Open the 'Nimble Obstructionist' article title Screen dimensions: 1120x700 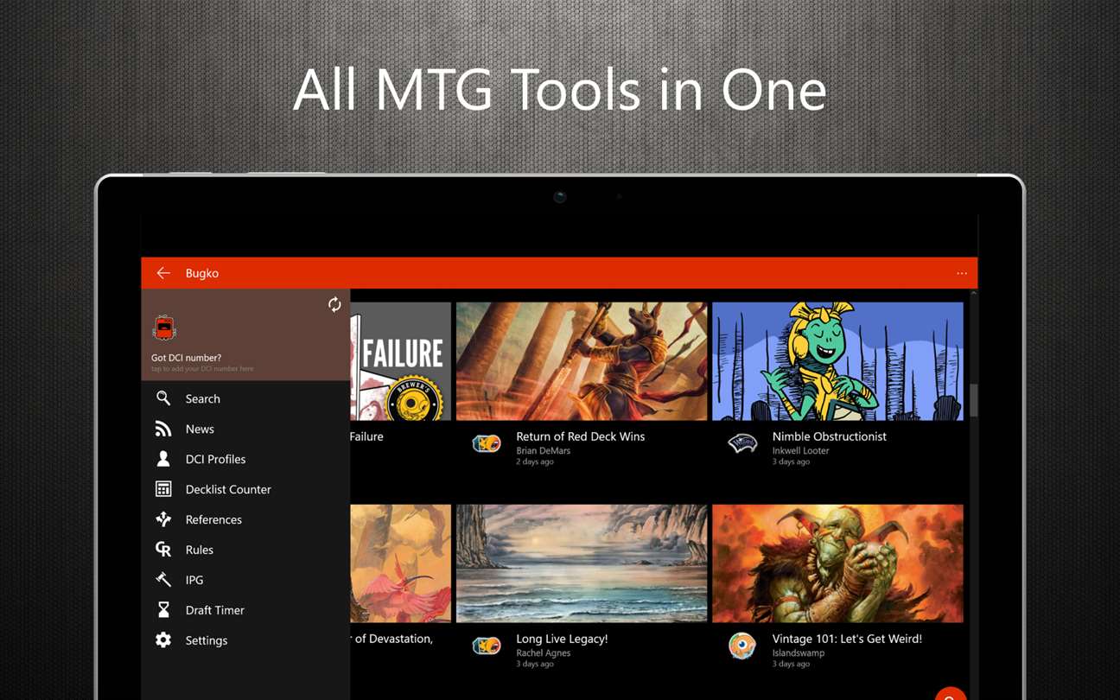829,436
